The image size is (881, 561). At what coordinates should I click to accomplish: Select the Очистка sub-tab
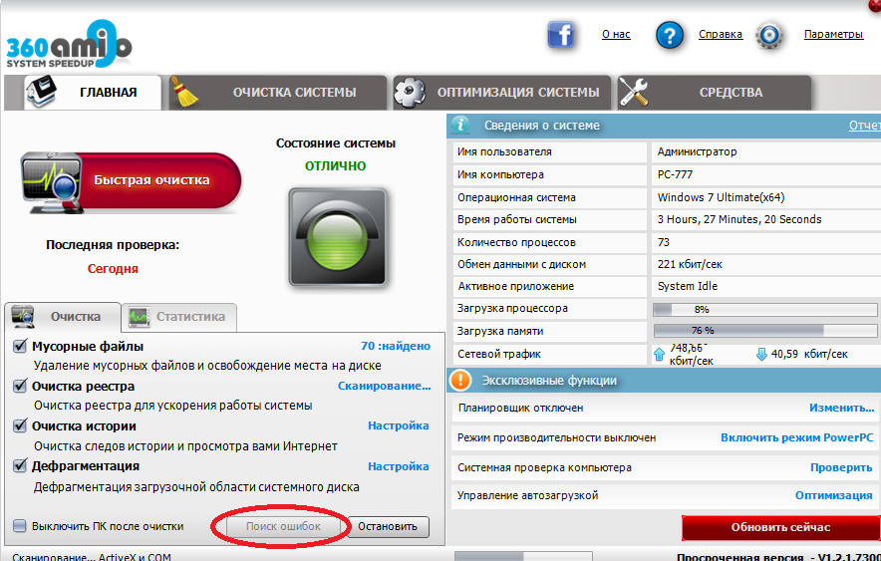(63, 317)
